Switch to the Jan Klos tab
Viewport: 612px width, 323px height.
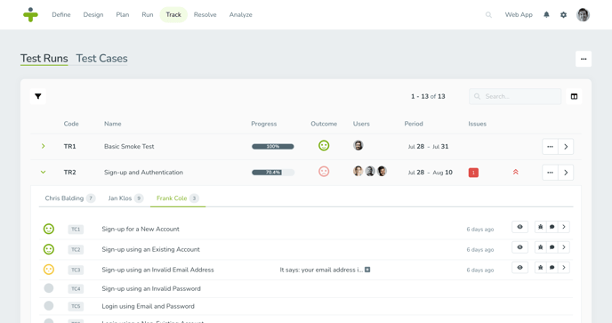point(125,198)
